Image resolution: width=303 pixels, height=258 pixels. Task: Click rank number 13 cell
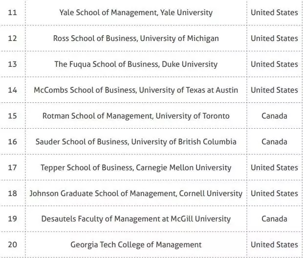pos(12,64)
